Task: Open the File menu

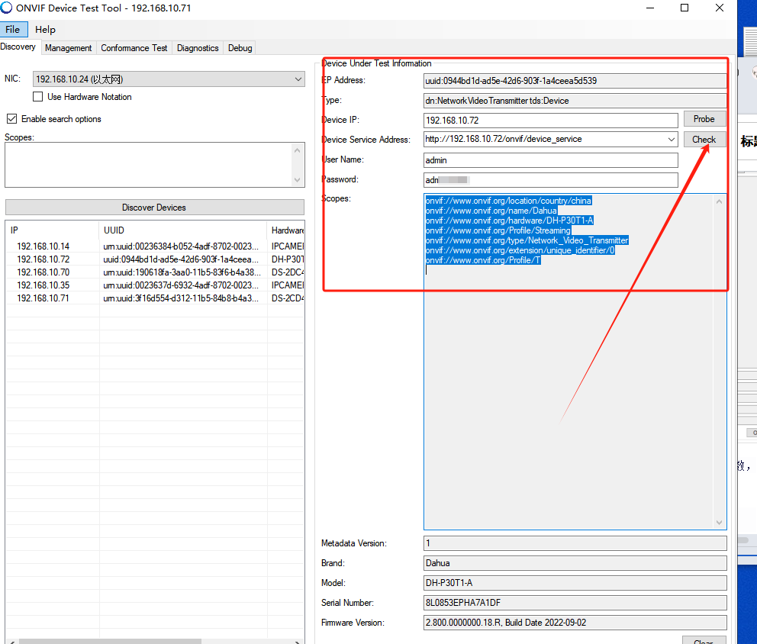Action: click(14, 29)
